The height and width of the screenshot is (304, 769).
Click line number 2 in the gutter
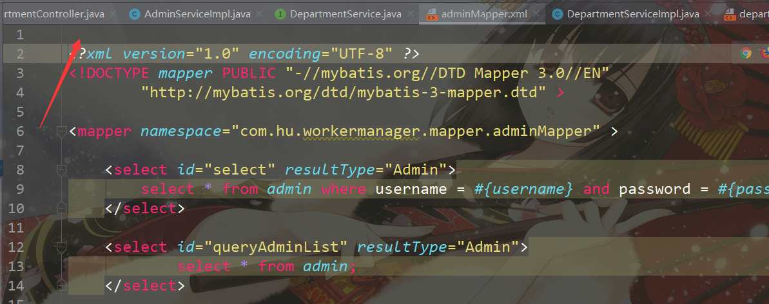click(19, 54)
